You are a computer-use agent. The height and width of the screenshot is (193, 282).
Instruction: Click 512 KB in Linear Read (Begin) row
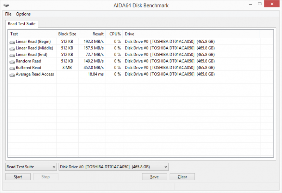[x=67, y=42]
